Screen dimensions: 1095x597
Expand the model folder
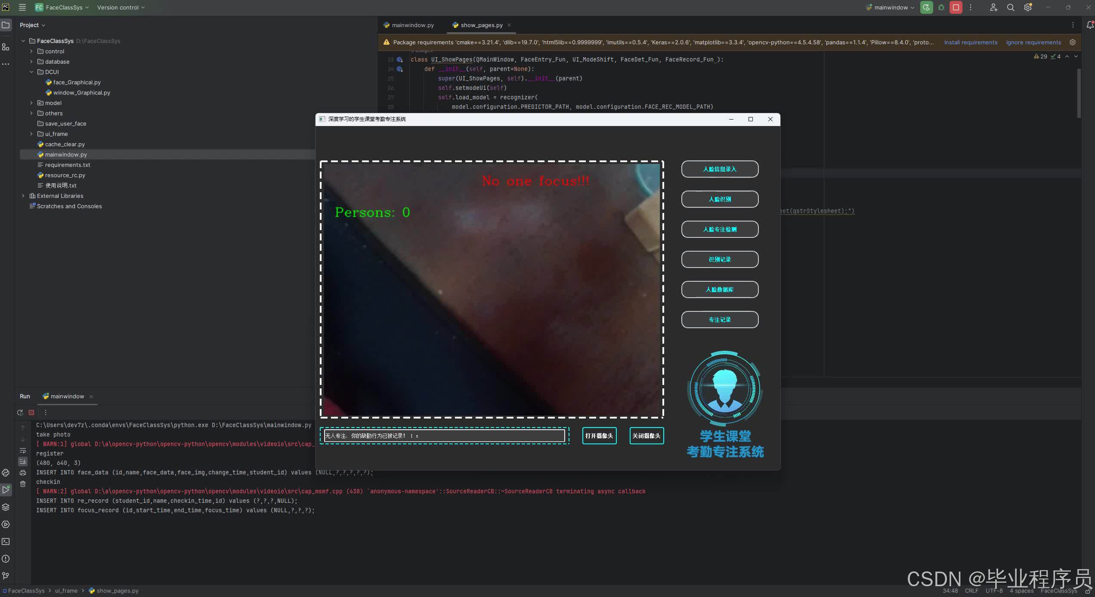coord(31,103)
